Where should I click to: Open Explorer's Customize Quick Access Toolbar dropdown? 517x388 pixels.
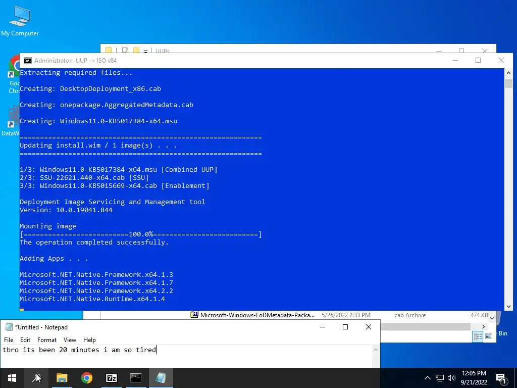click(x=145, y=52)
